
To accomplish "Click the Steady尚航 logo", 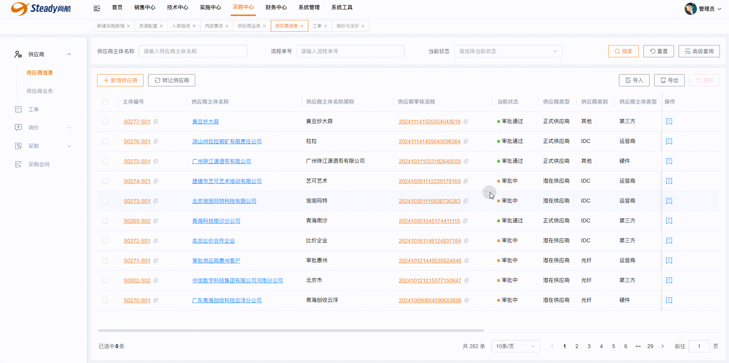I will tap(41, 8).
